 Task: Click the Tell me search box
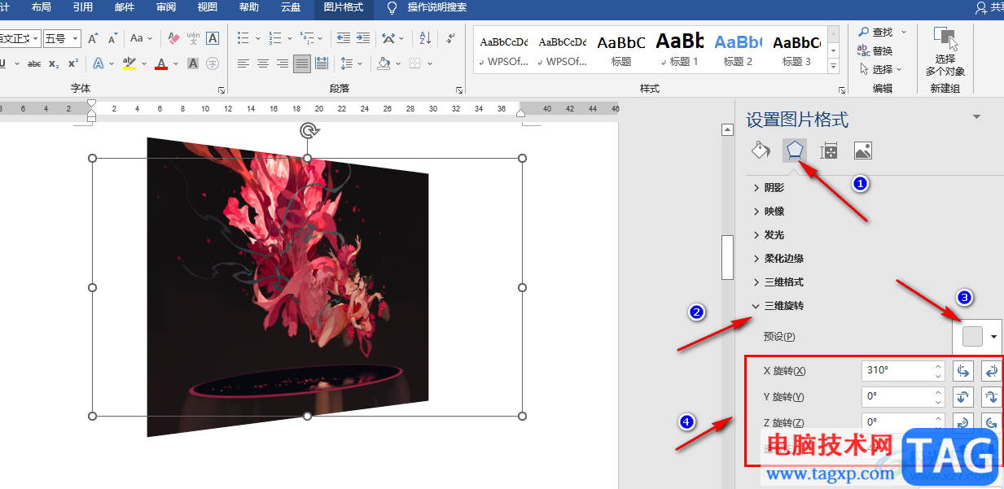click(426, 7)
